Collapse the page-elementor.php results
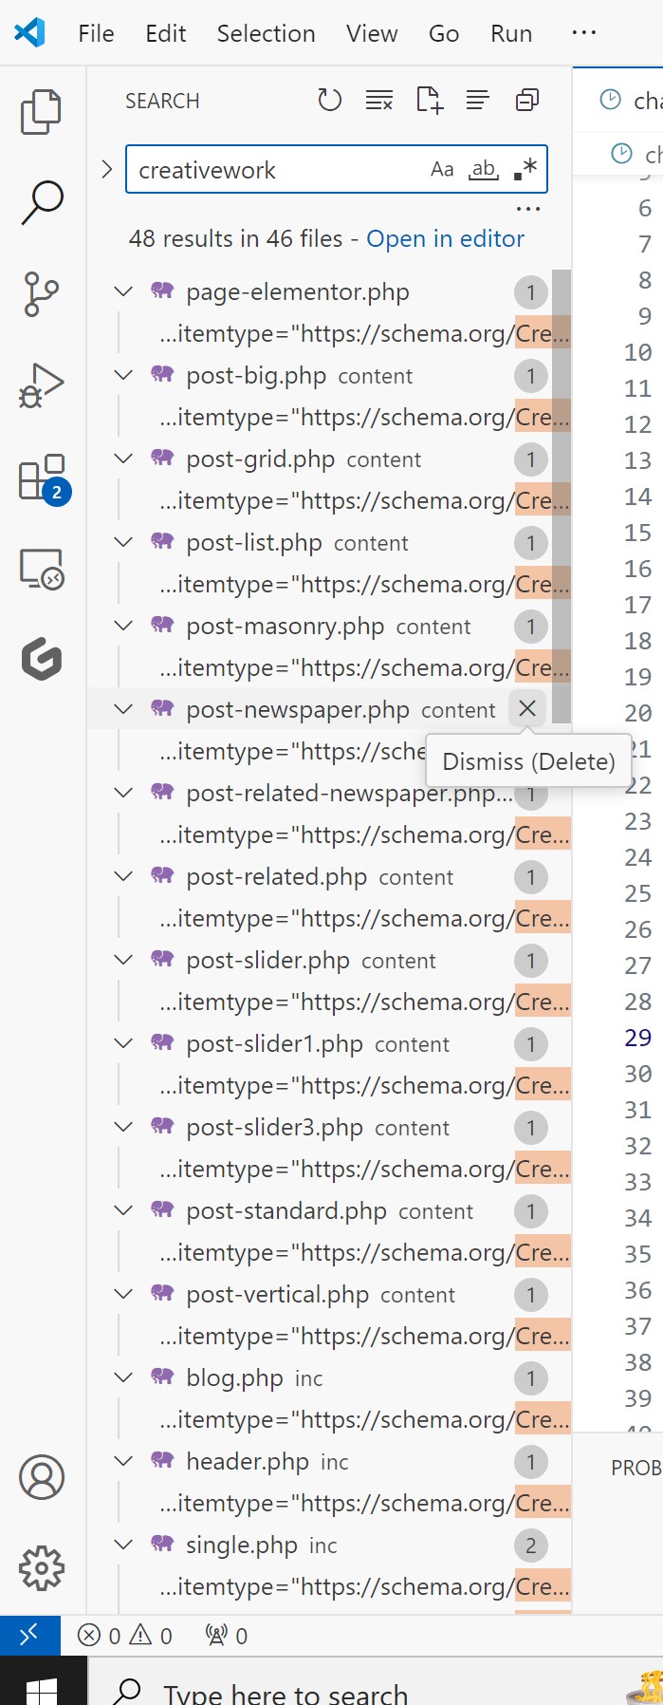This screenshot has width=663, height=1705. (123, 291)
